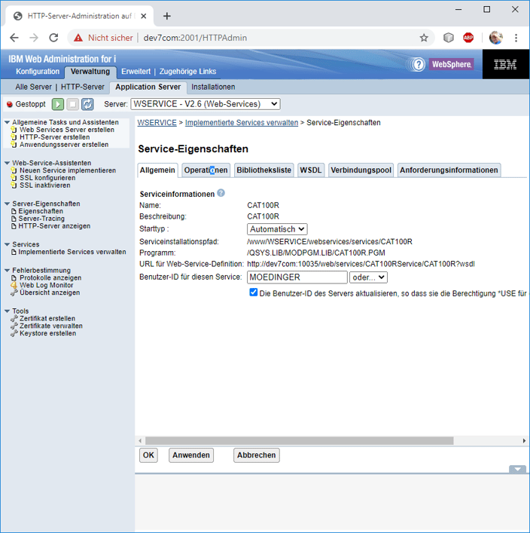
Task: Open the Chrome three-dot menu
Action: 516,38
